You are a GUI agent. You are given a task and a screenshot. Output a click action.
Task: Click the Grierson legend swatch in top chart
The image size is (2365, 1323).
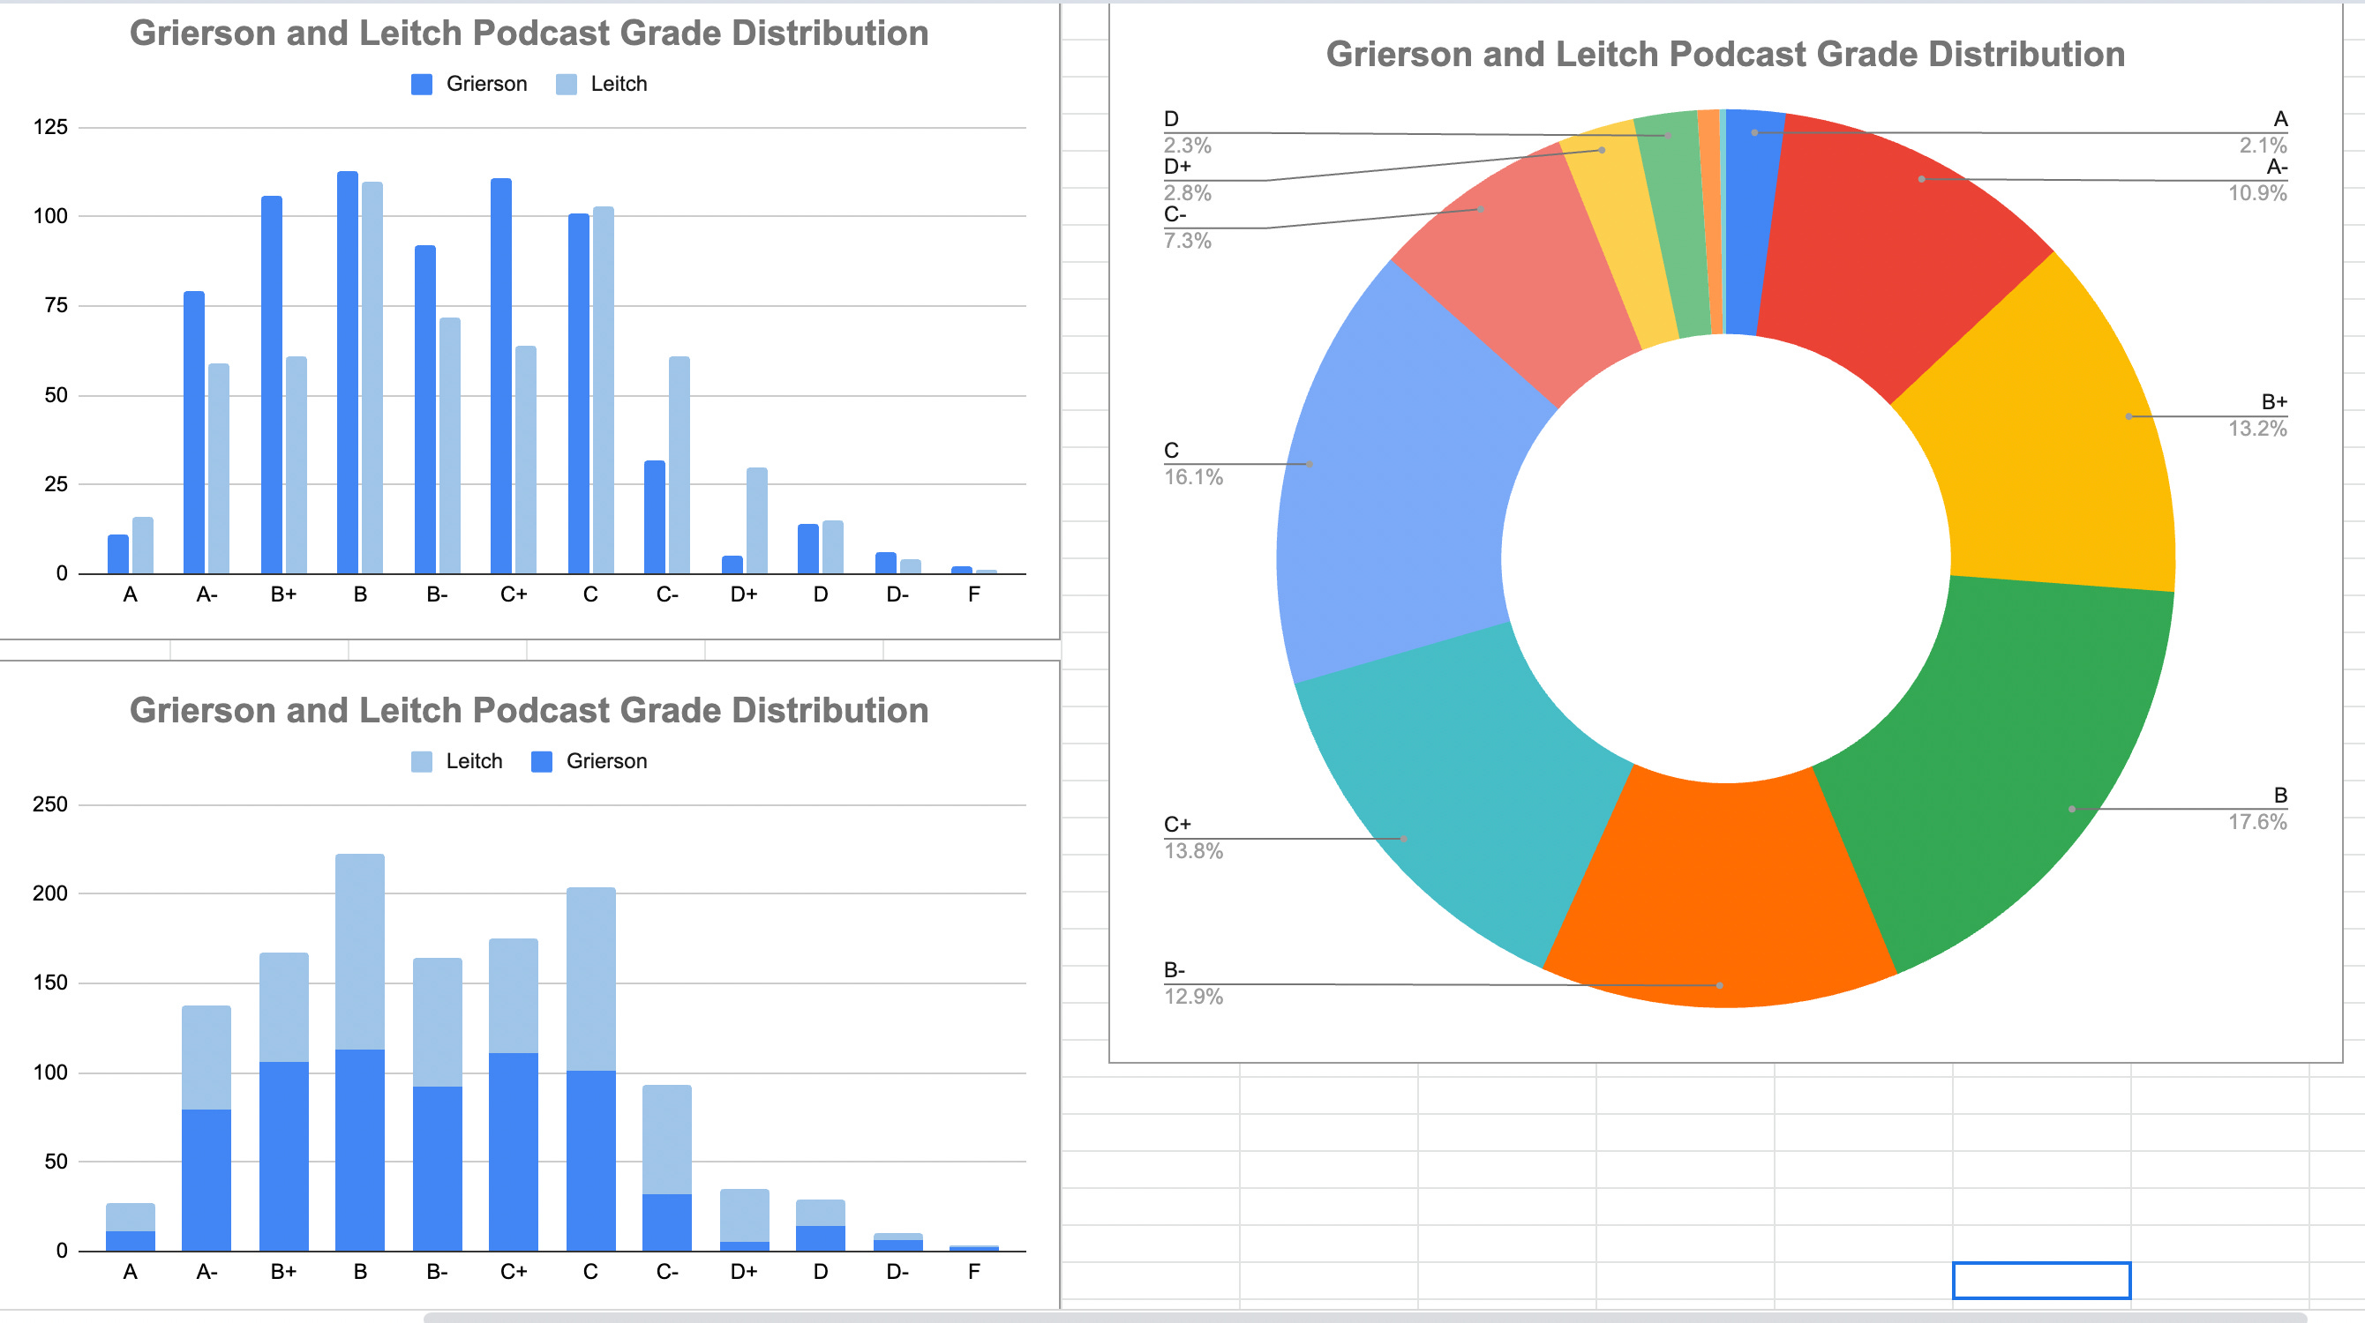click(x=422, y=85)
